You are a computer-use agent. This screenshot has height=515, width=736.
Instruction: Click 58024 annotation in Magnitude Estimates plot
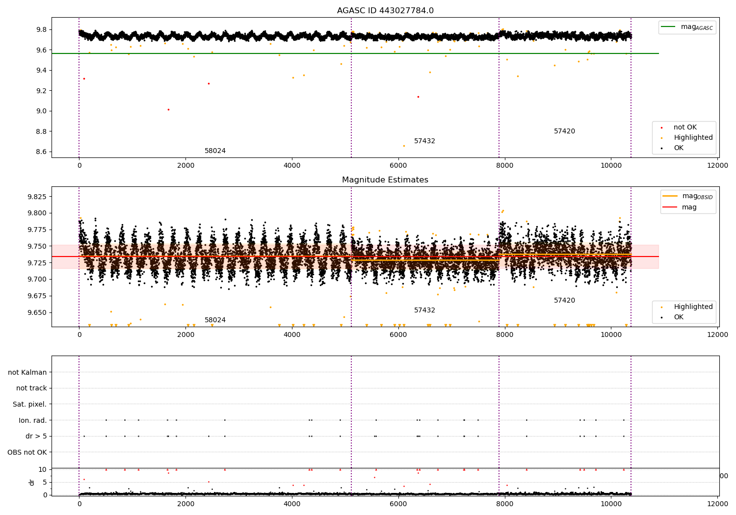tap(215, 320)
